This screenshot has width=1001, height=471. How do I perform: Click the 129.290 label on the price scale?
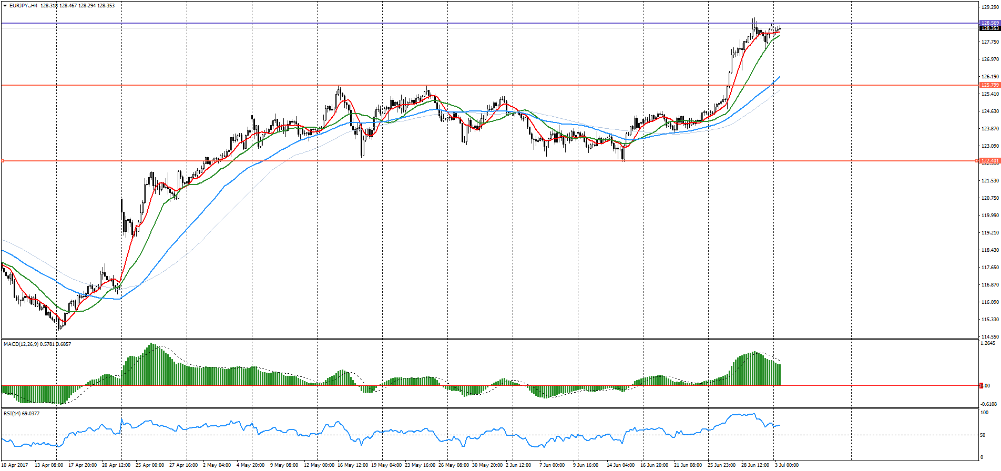coord(990,7)
